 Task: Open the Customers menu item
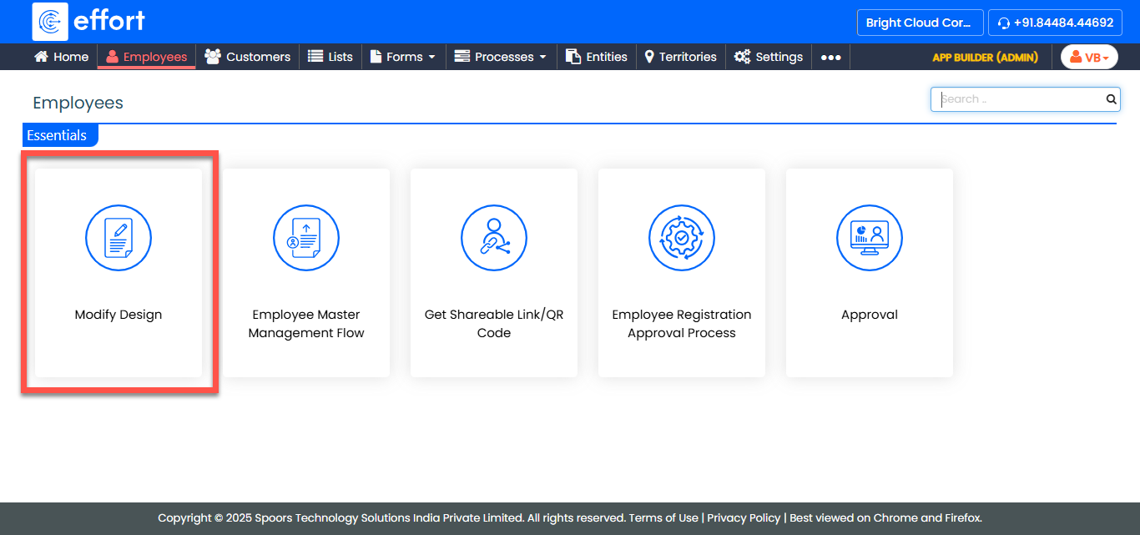tap(248, 57)
